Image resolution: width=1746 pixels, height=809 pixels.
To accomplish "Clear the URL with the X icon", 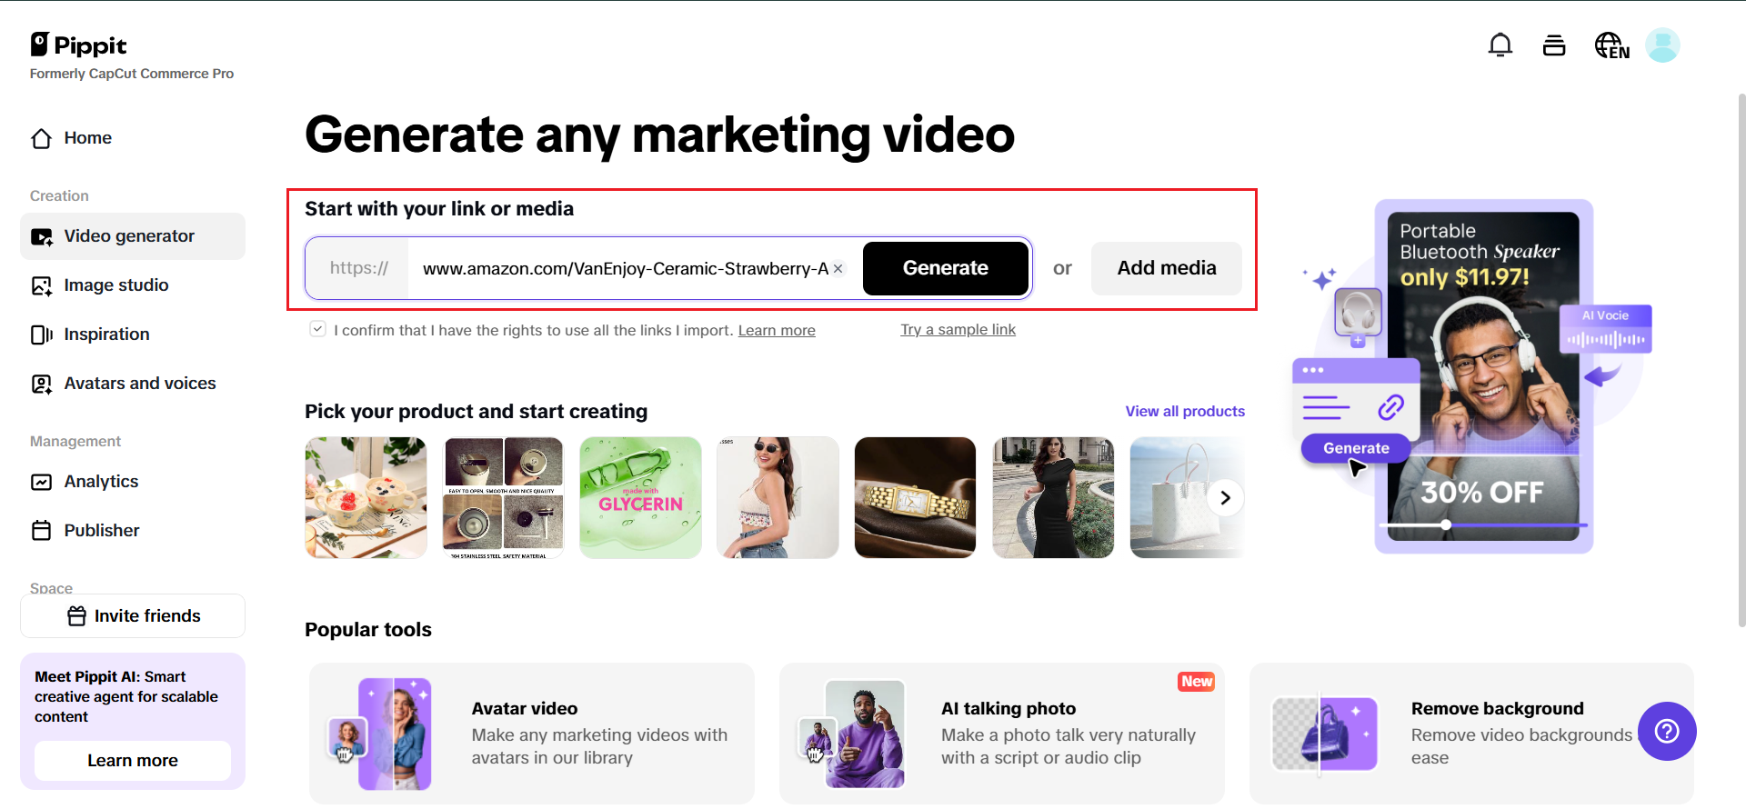I will 838,269.
